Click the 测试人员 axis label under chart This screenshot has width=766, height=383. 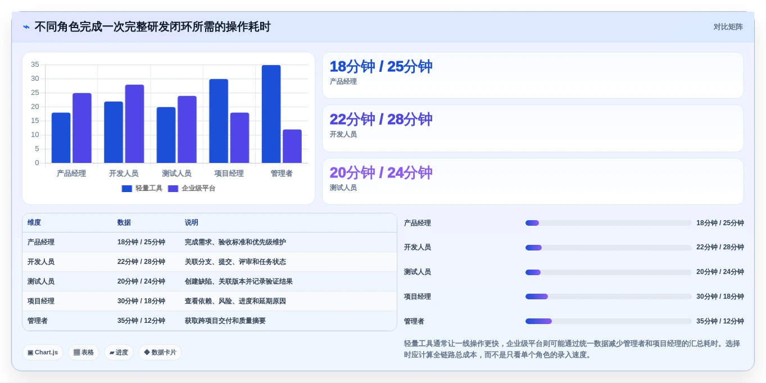(x=176, y=174)
